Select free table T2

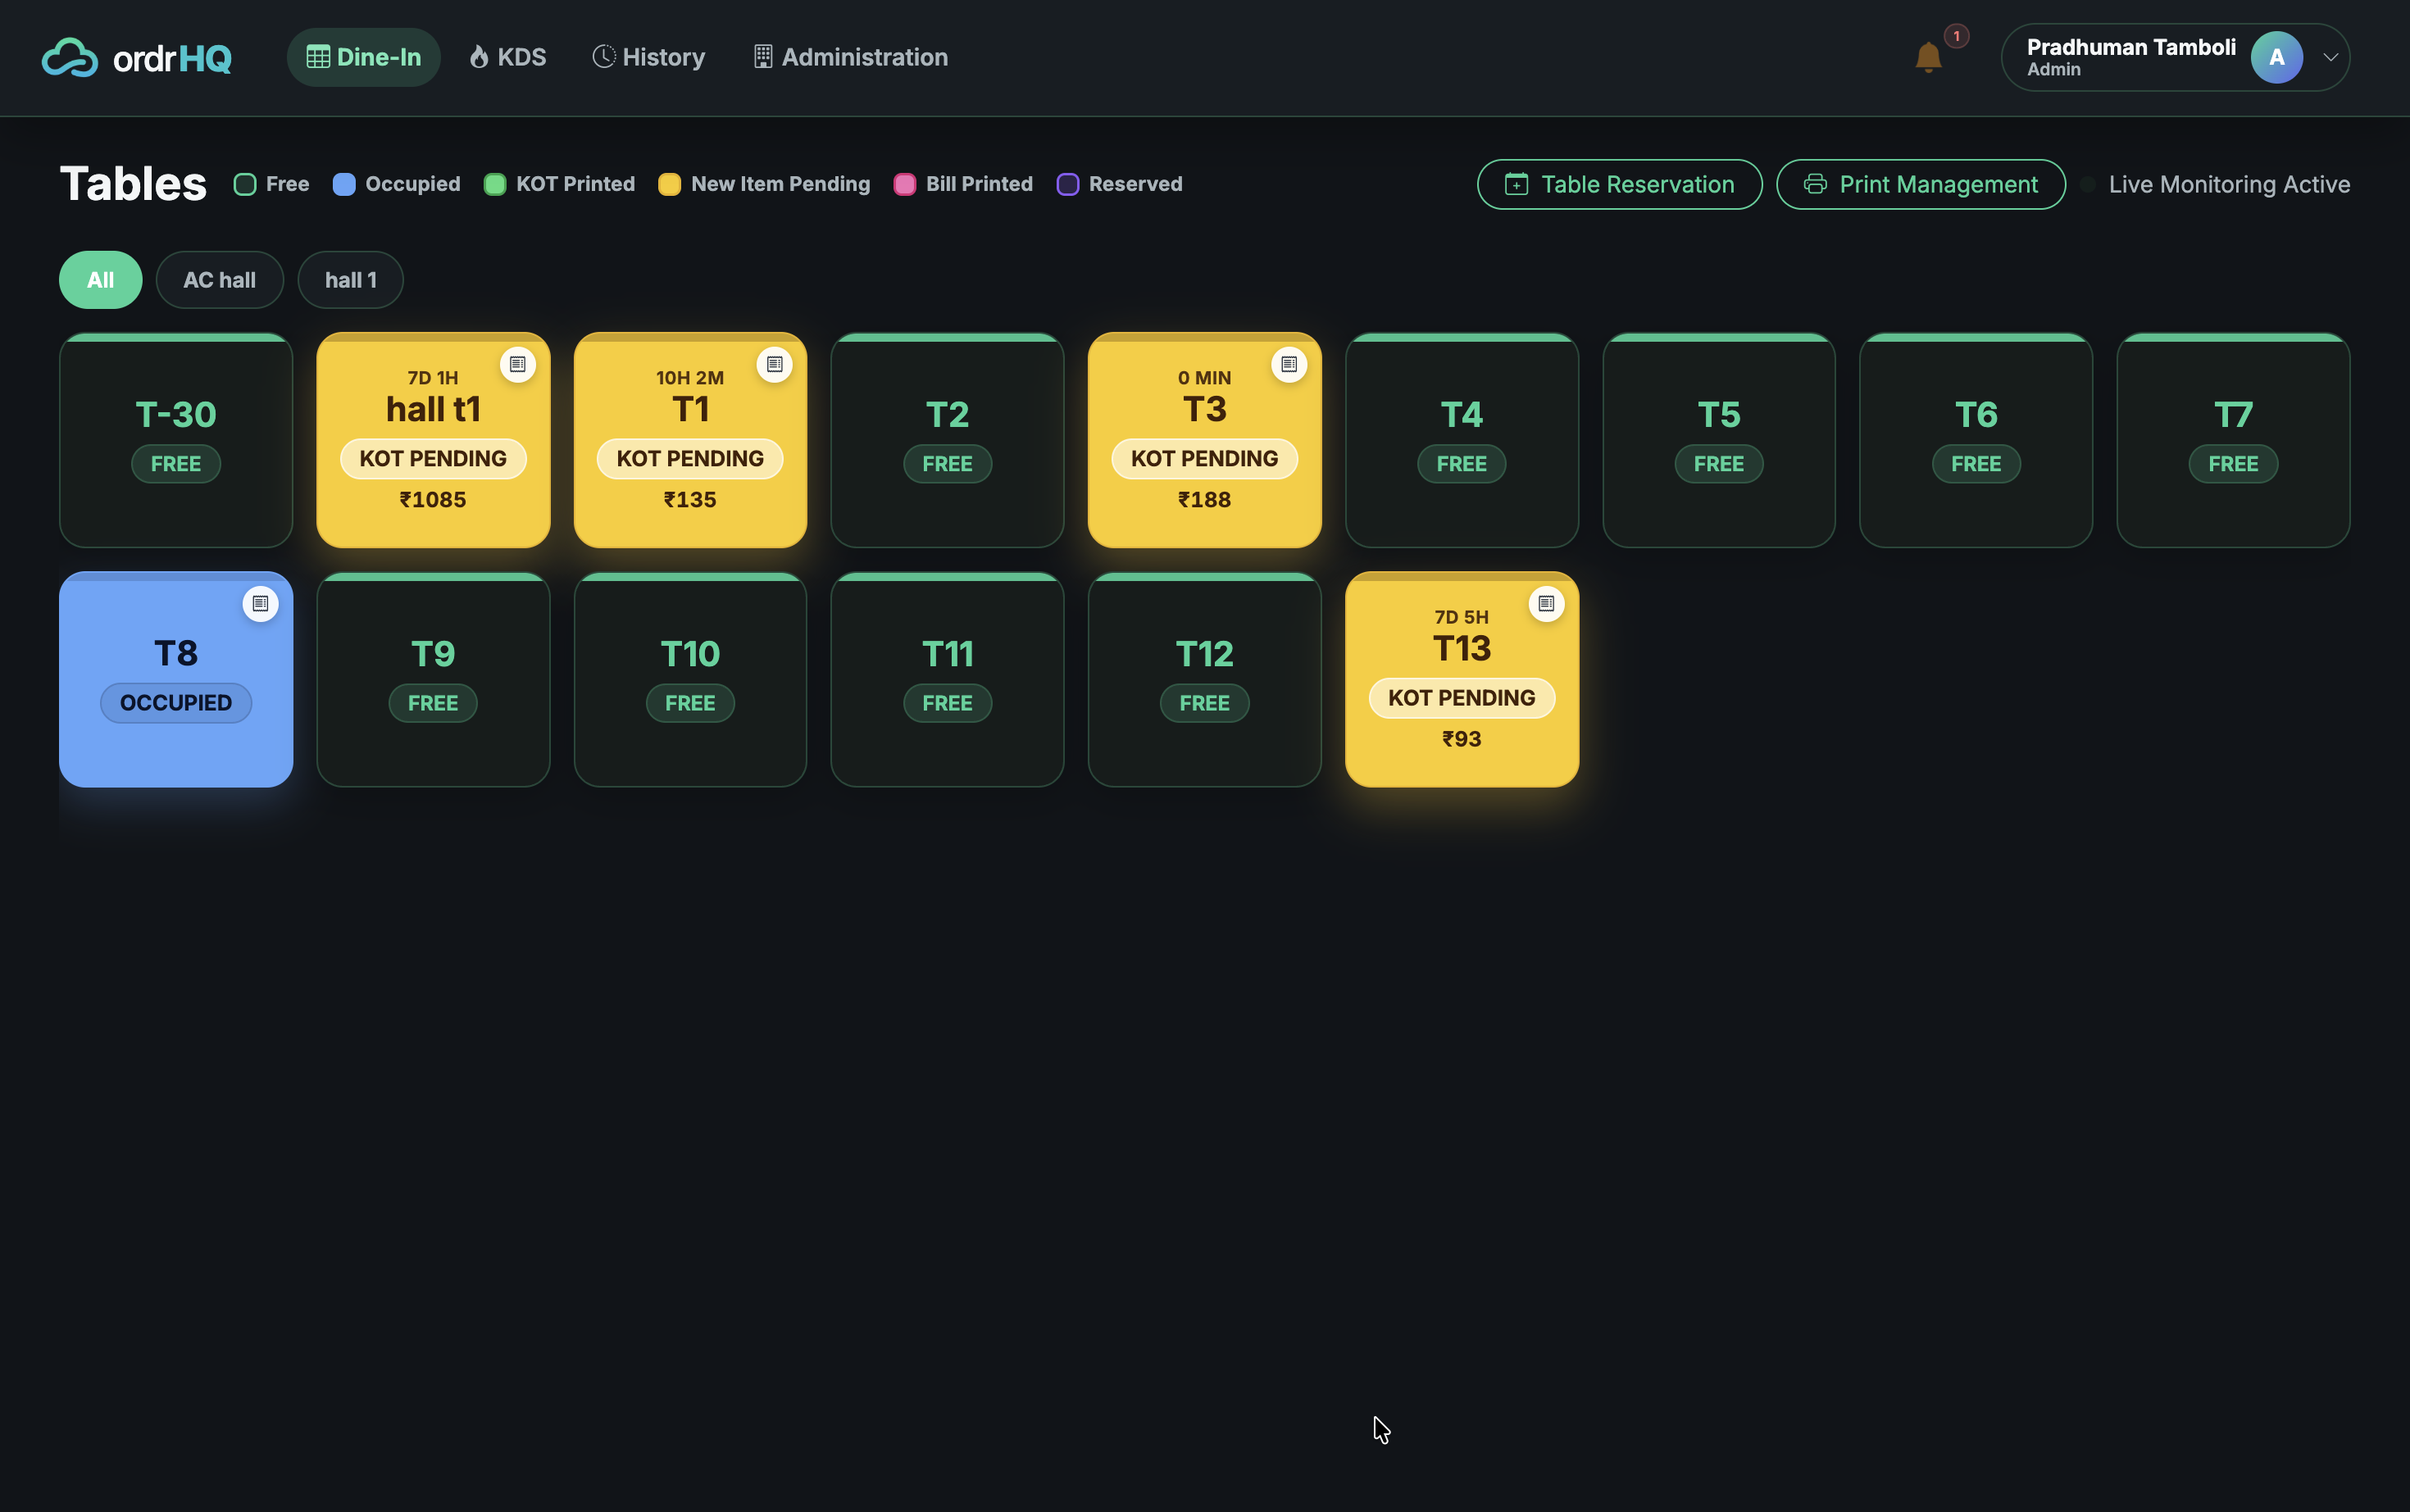[947, 440]
